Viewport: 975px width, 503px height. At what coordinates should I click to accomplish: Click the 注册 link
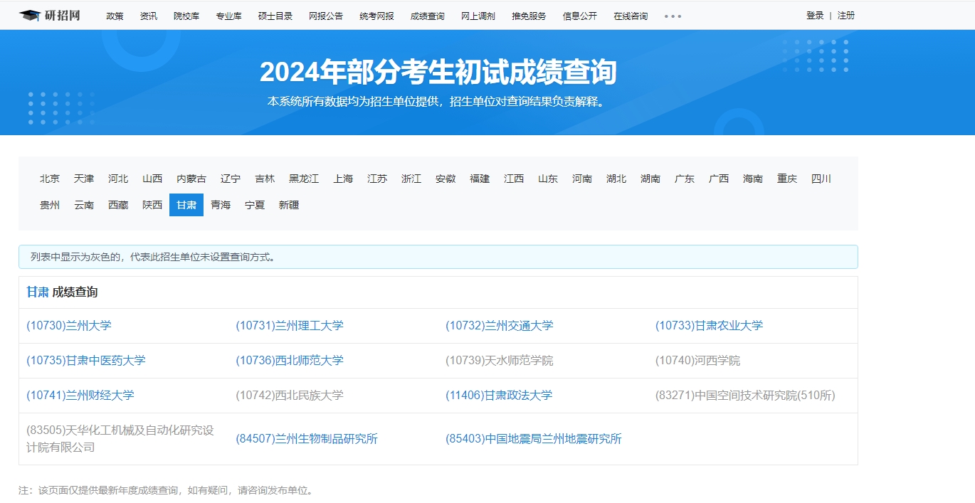(x=846, y=16)
